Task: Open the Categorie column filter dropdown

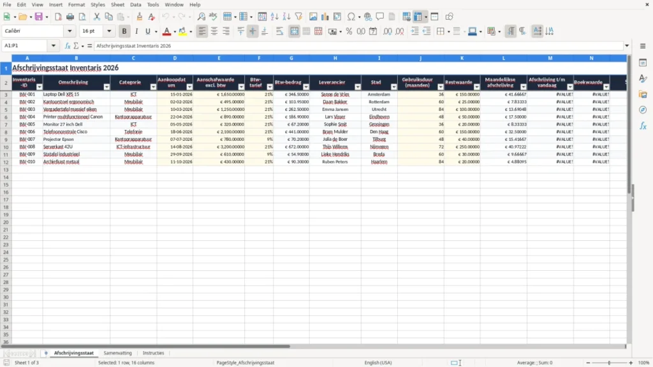Action: pyautogui.click(x=153, y=87)
